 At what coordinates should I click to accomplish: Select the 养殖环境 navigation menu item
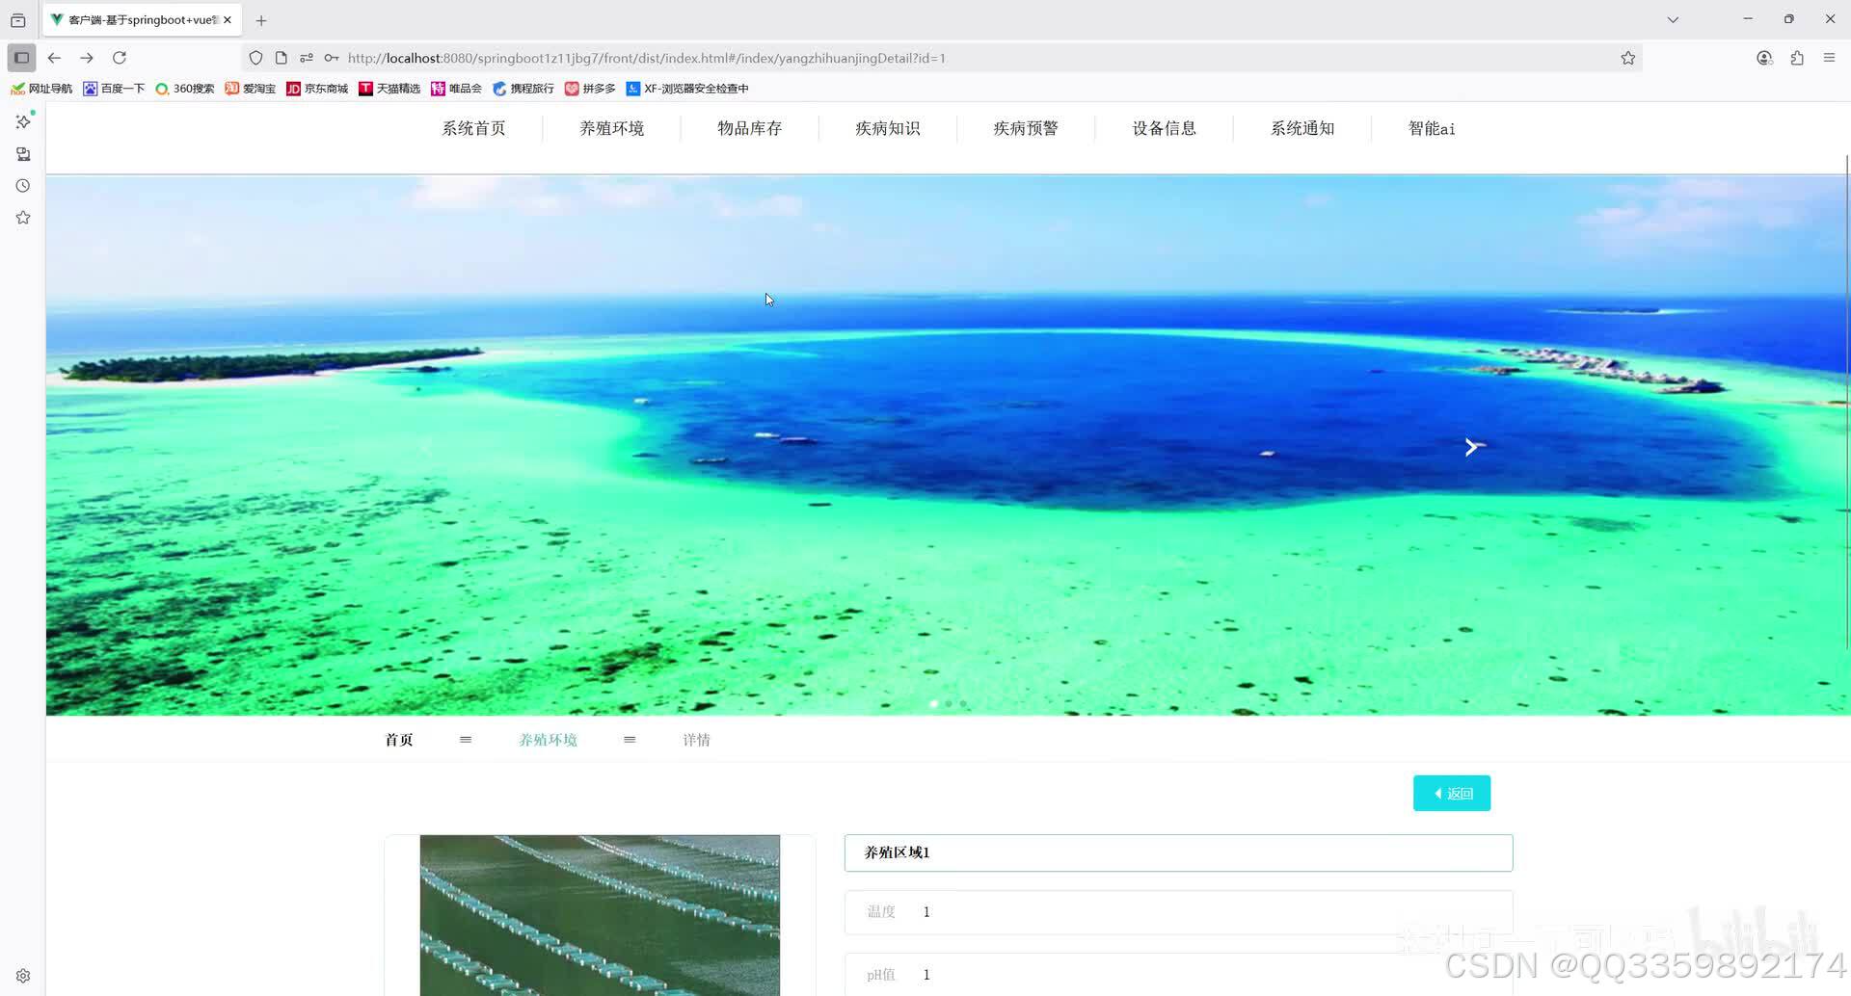611,128
